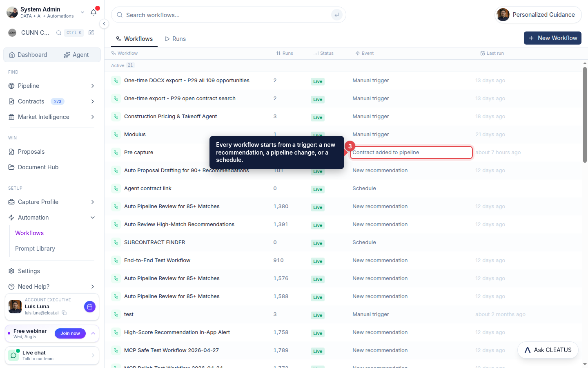
Task: Click the Pipeline target icon
Action: tap(11, 86)
